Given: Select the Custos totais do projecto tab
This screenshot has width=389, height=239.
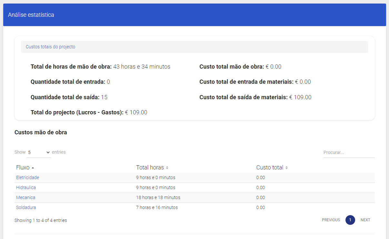Looking at the screenshot, I should pyautogui.click(x=50, y=47).
